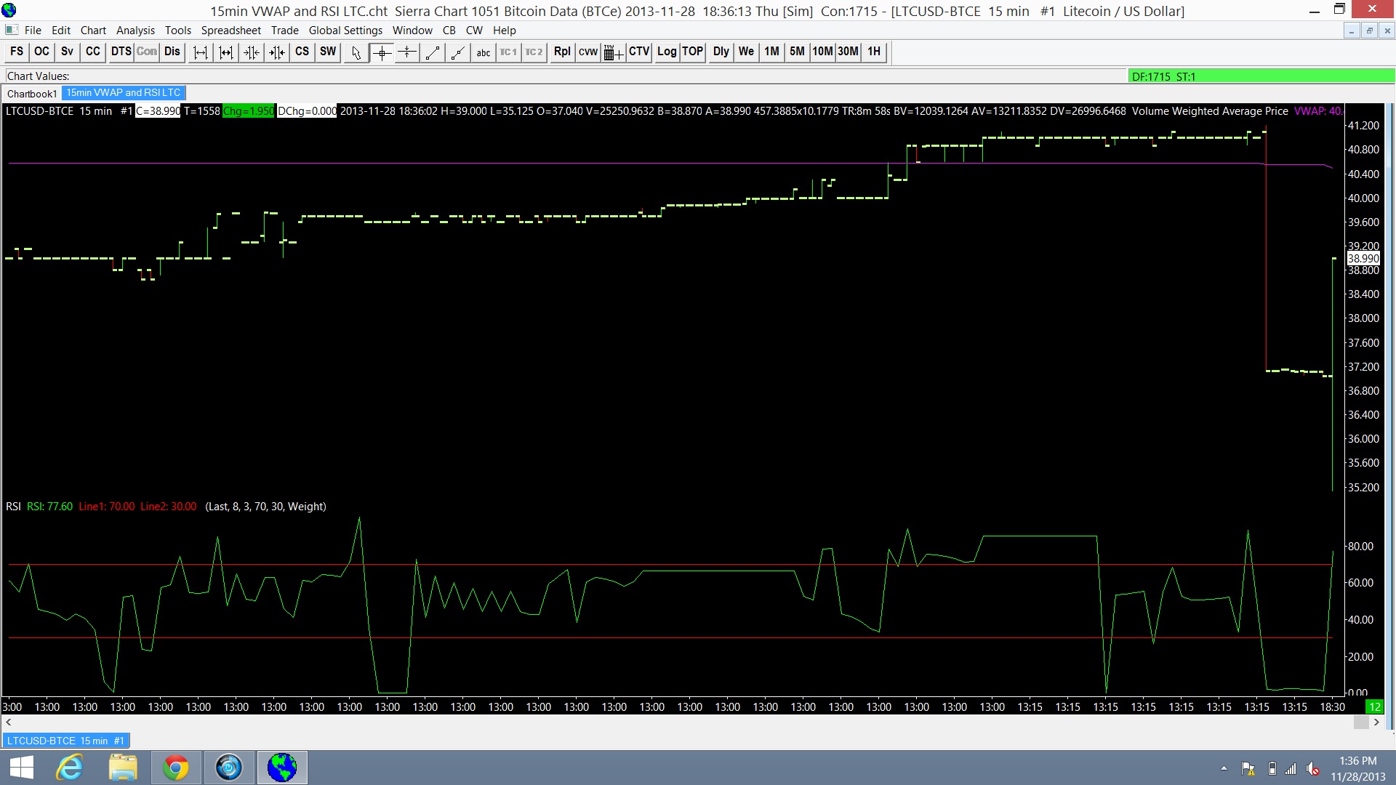Select the LTCUSD-BTCE 15 min #1 bottom tab
The image size is (1396, 785).
click(65, 741)
